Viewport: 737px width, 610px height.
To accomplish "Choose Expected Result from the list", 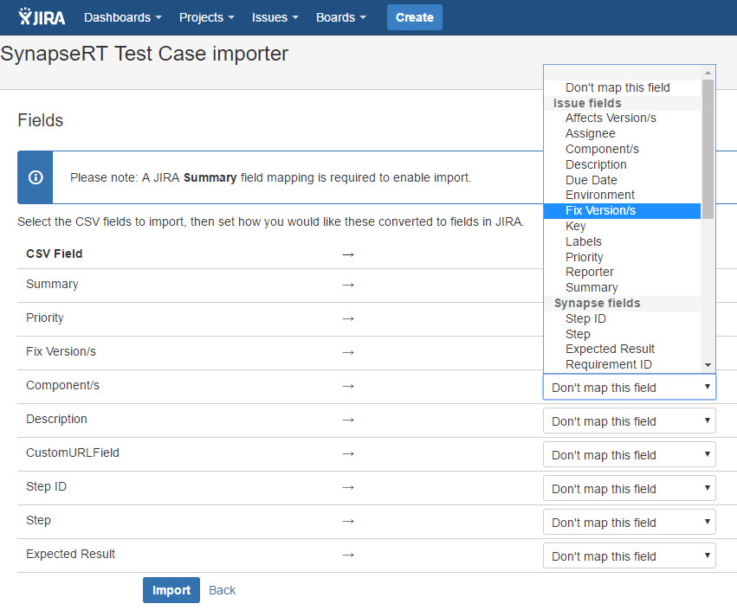I will pos(610,349).
